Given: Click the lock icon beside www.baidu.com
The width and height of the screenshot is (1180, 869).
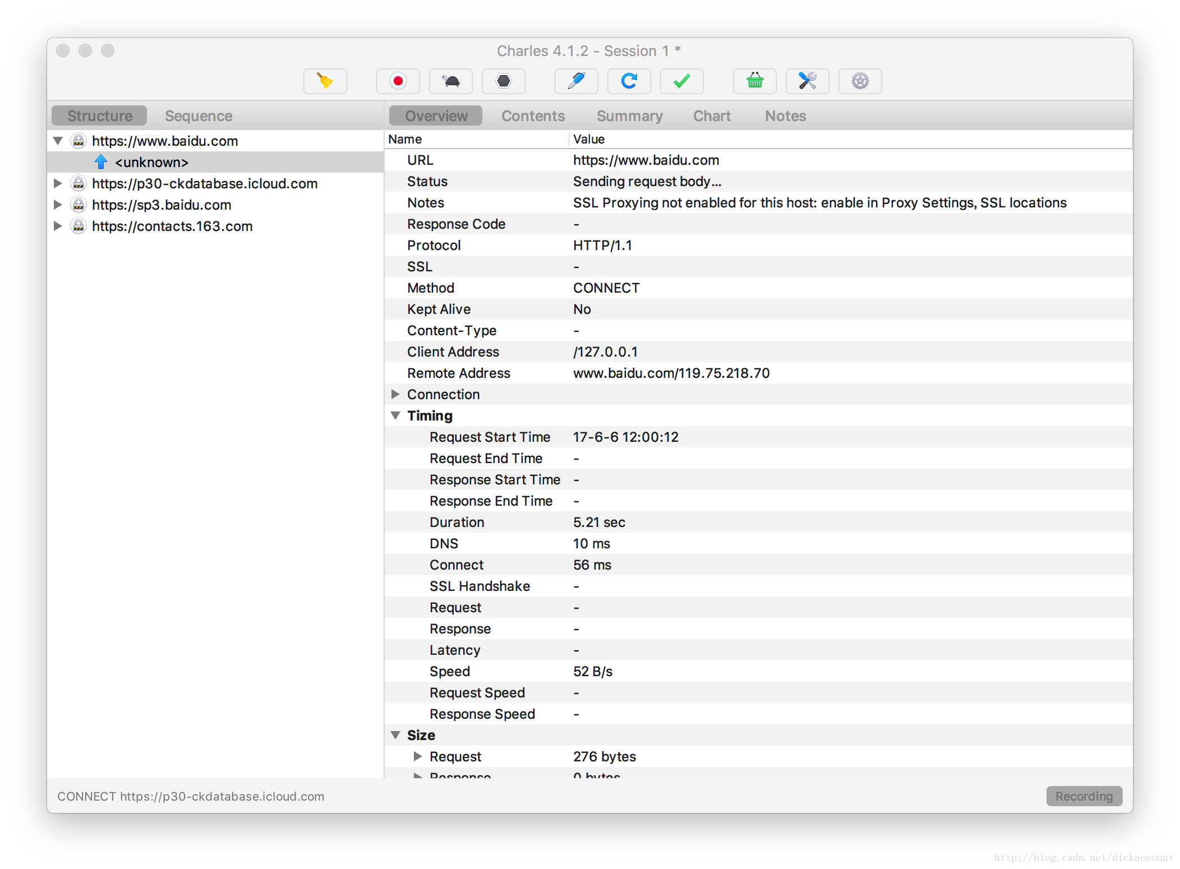Looking at the screenshot, I should tap(79, 140).
